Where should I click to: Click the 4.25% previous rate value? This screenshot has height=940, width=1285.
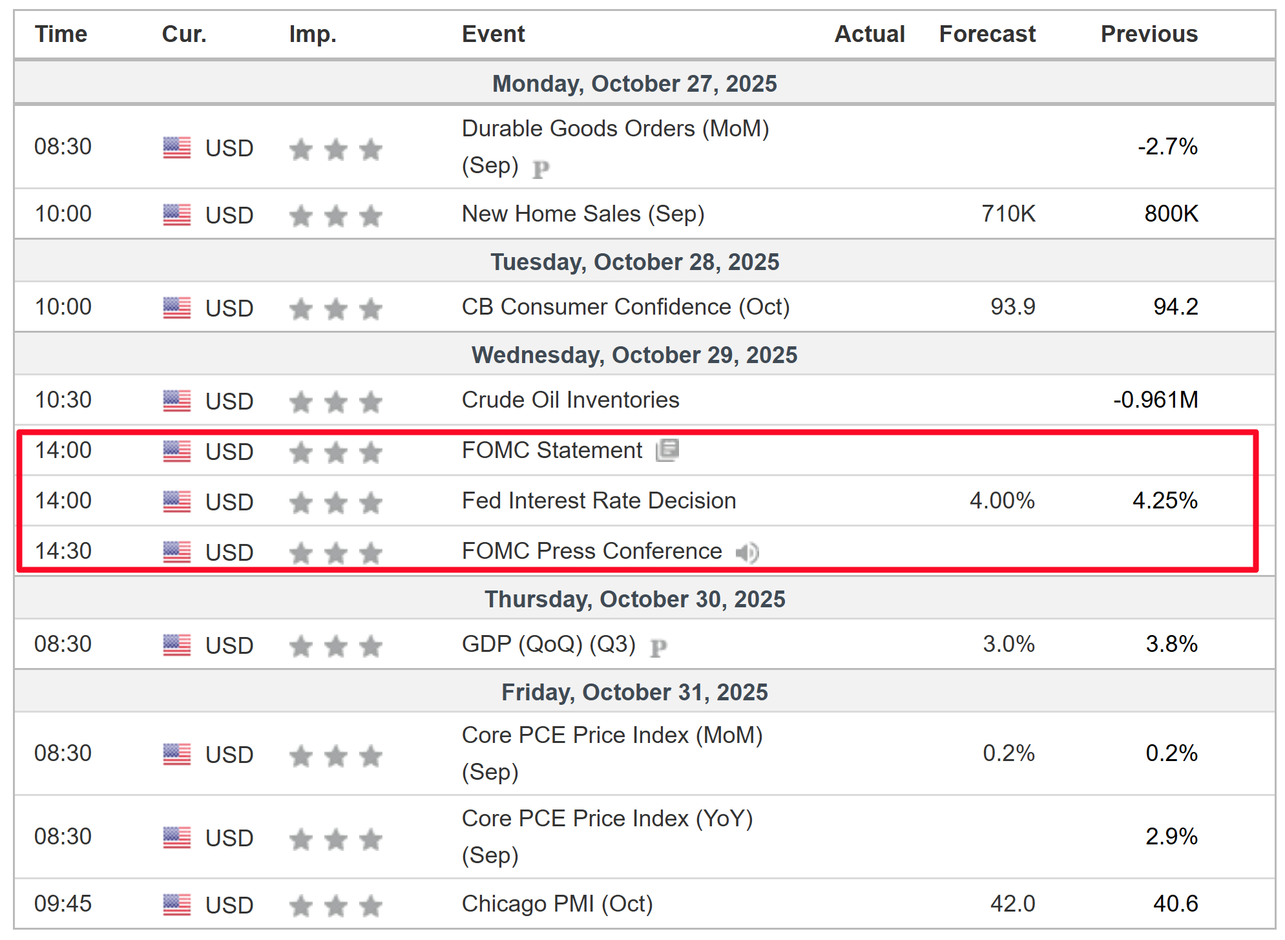[1164, 501]
